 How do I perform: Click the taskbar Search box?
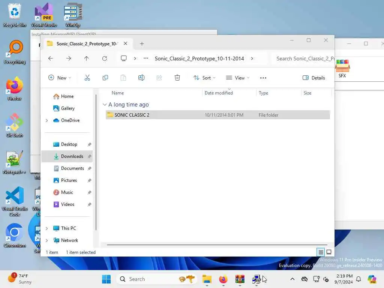pos(157,279)
